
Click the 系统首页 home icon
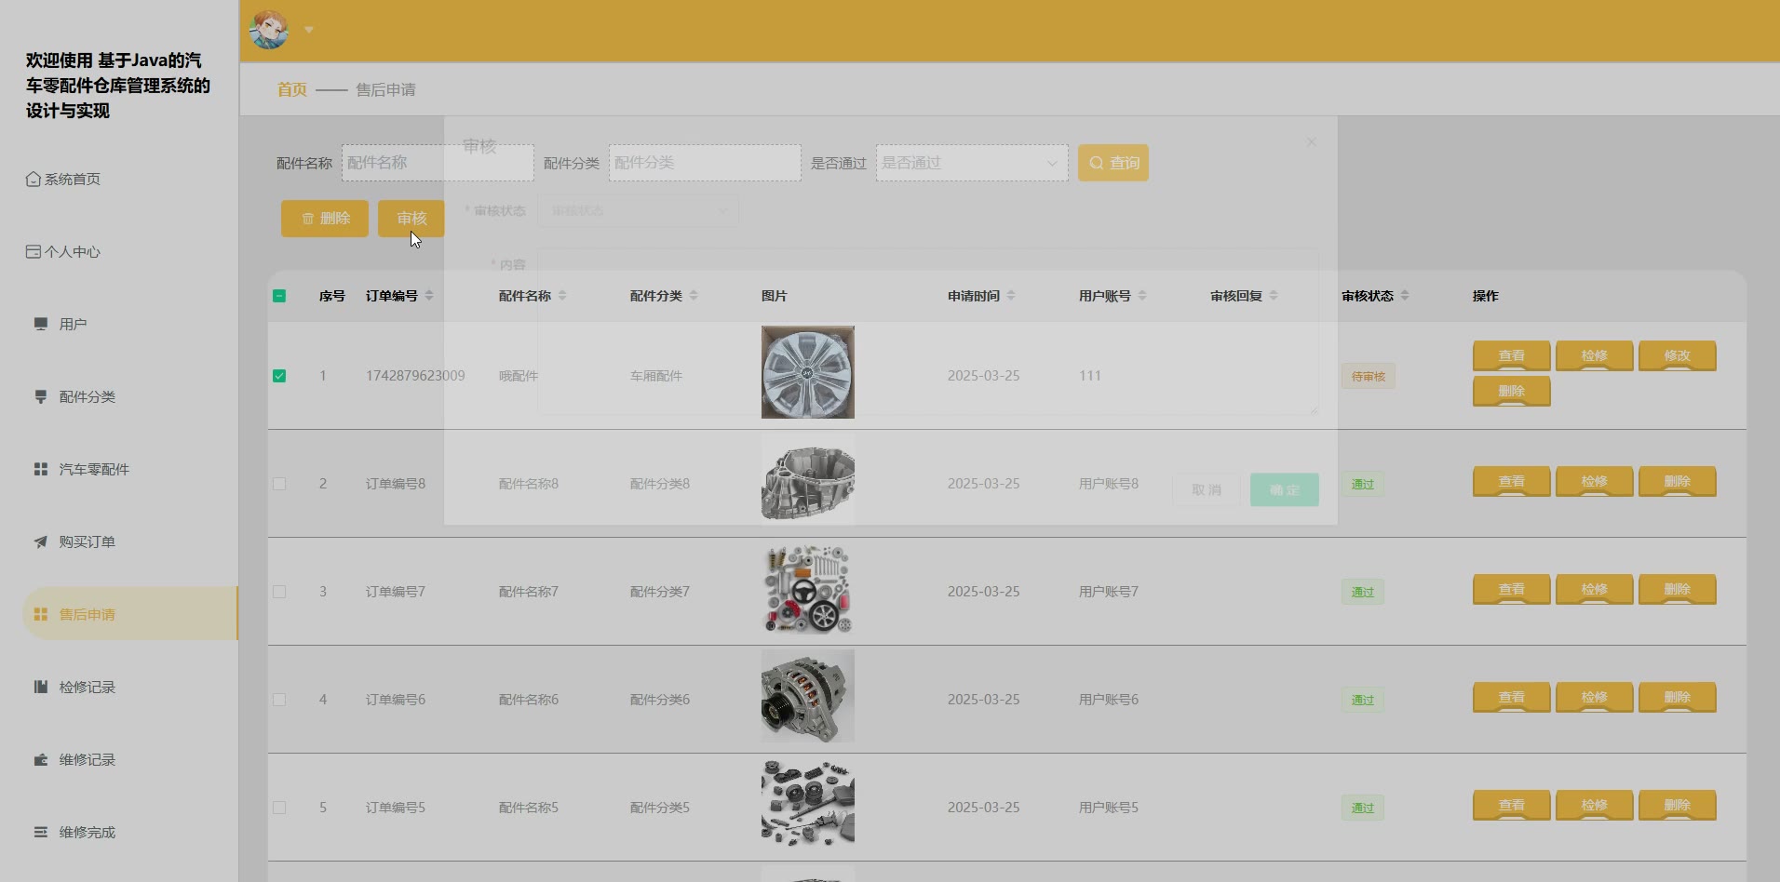pyautogui.click(x=34, y=179)
